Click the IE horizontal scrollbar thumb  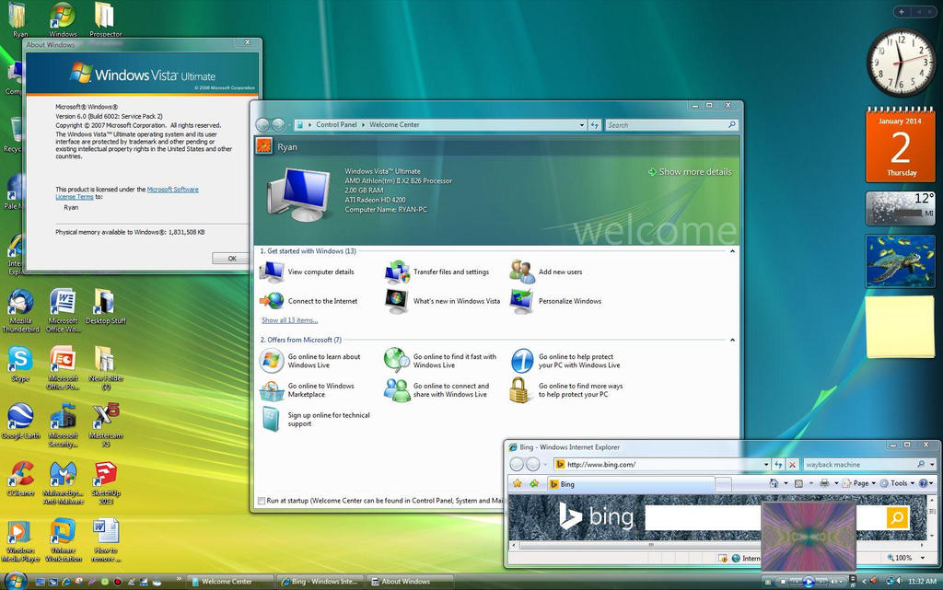[x=651, y=546]
